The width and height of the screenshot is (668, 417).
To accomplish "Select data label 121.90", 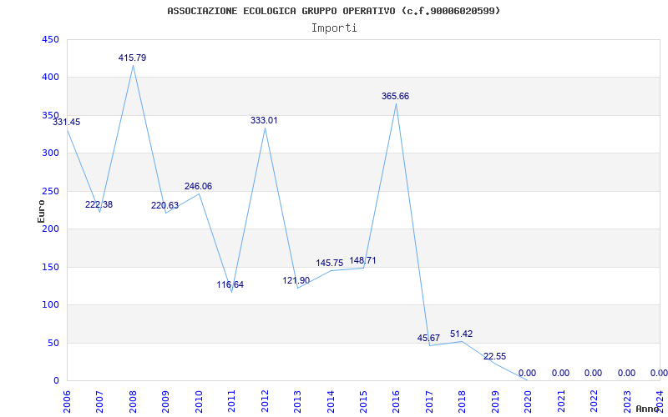I will (296, 281).
